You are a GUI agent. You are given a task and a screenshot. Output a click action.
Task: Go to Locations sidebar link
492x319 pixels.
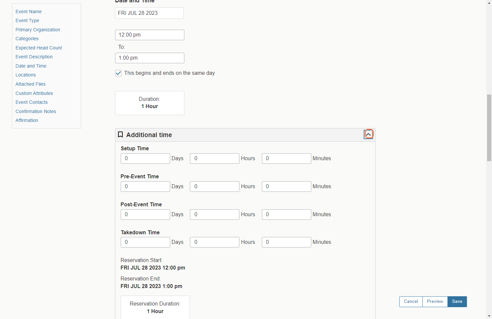coord(26,75)
